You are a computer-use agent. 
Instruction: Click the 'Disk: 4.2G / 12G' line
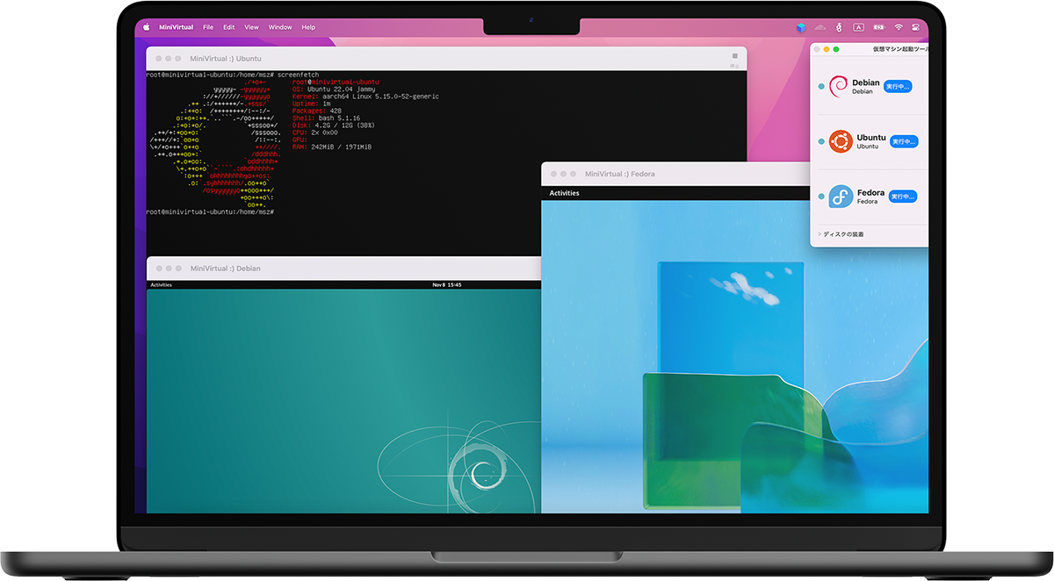pos(336,126)
